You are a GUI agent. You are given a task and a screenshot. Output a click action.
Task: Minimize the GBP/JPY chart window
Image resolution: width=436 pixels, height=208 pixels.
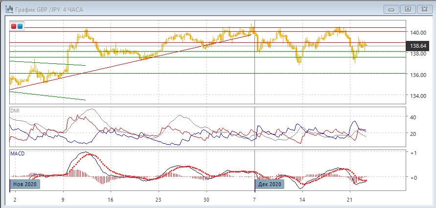click(391, 9)
